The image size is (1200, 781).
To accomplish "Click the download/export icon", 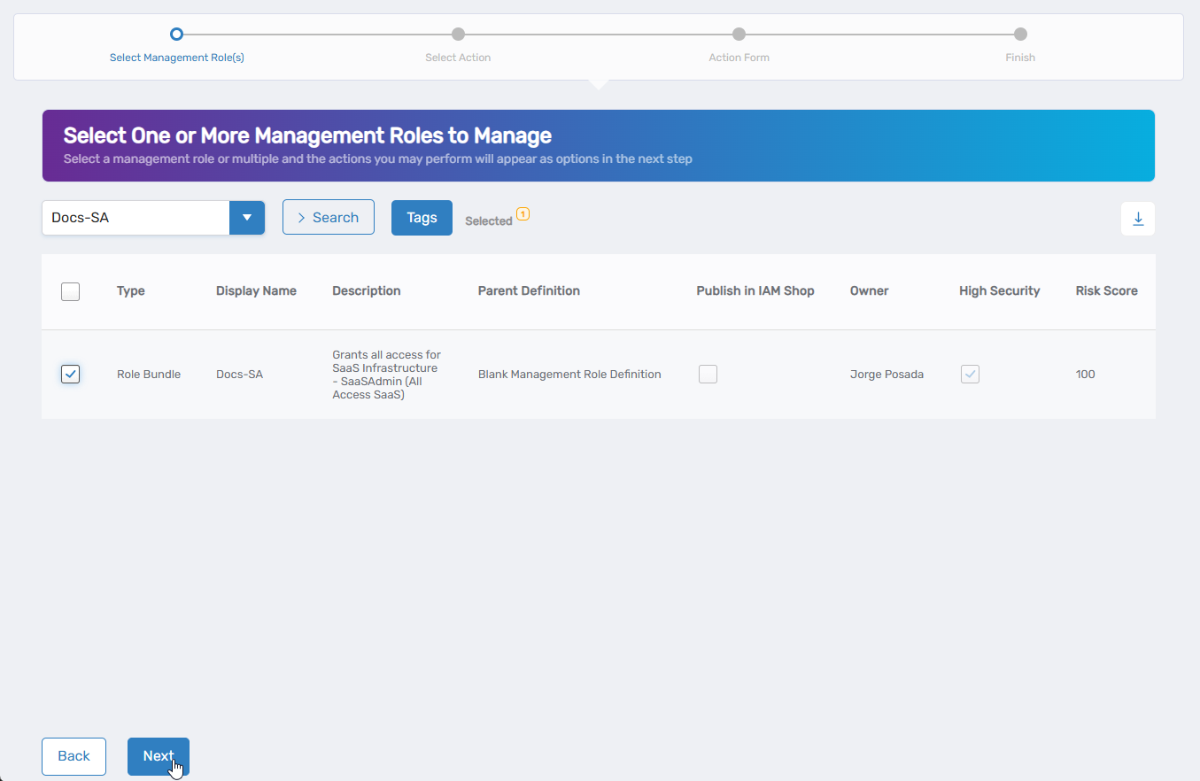I will 1137,218.
